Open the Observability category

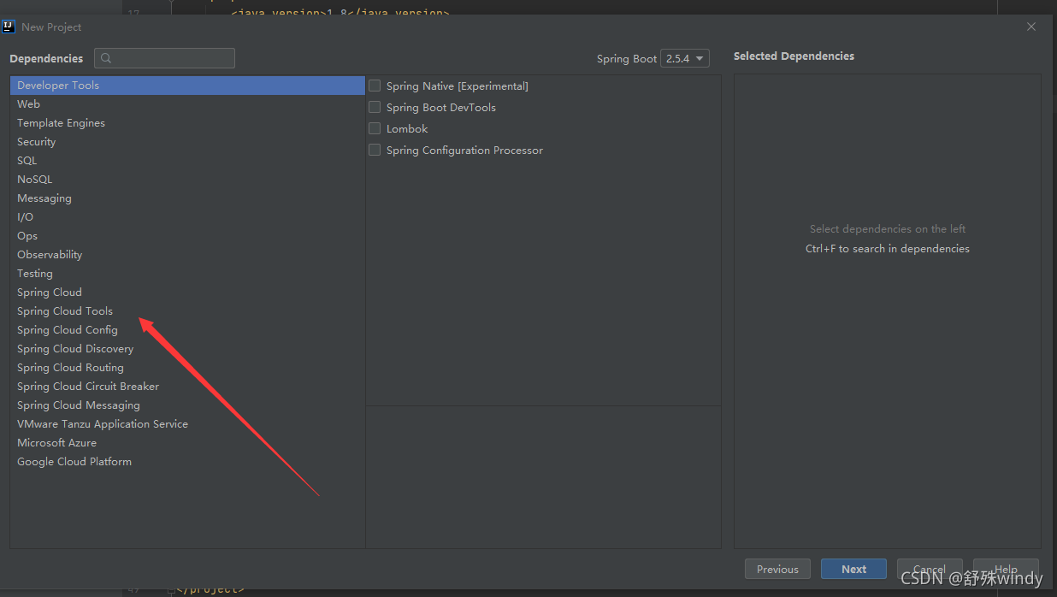pyautogui.click(x=187, y=255)
